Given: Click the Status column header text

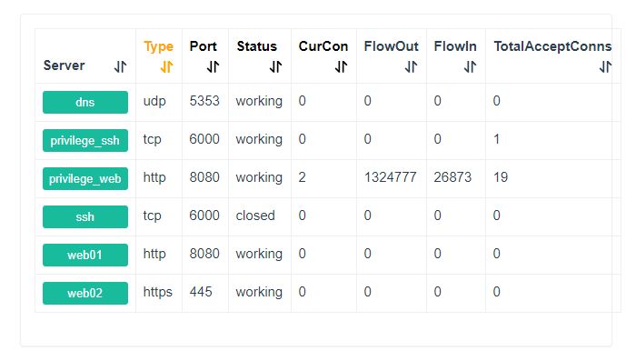Looking at the screenshot, I should click(x=257, y=46).
